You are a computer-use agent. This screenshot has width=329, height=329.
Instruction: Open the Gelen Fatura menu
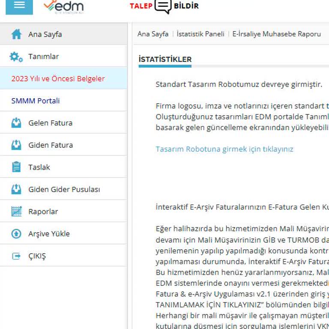[63, 123]
